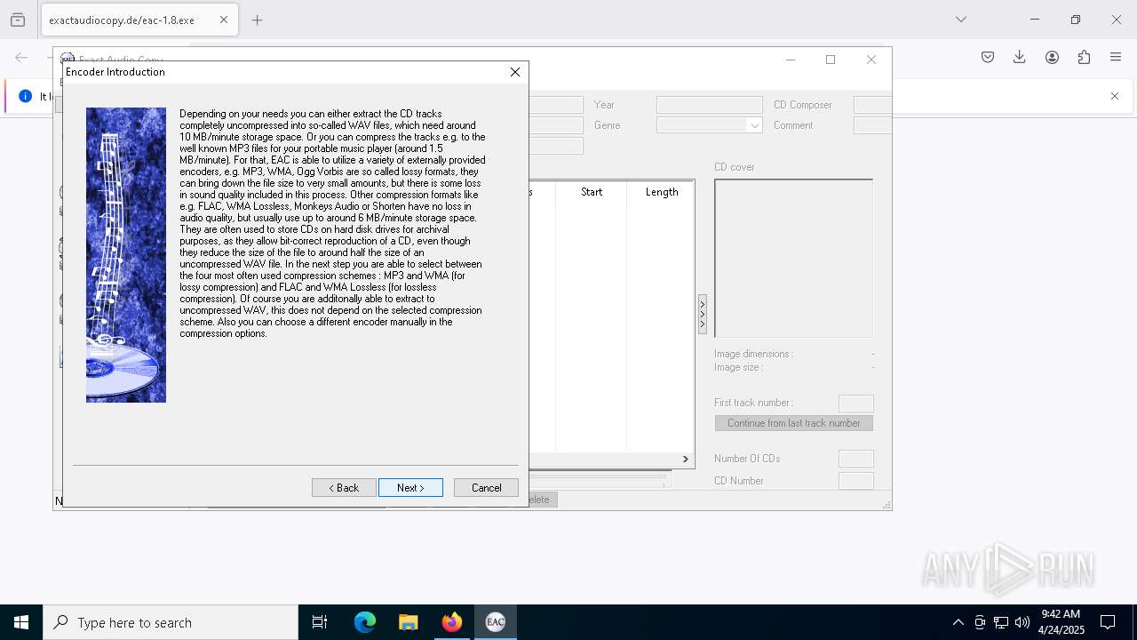Click the track list horizontal scroll right arrow
Viewport: 1137px width, 640px height.
685,459
